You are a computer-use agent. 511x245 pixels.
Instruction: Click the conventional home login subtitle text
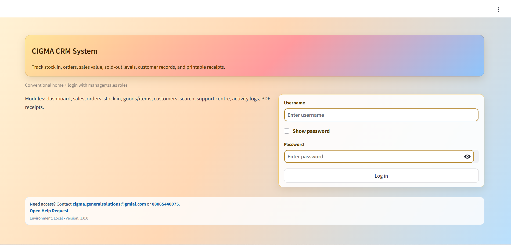coord(76,85)
